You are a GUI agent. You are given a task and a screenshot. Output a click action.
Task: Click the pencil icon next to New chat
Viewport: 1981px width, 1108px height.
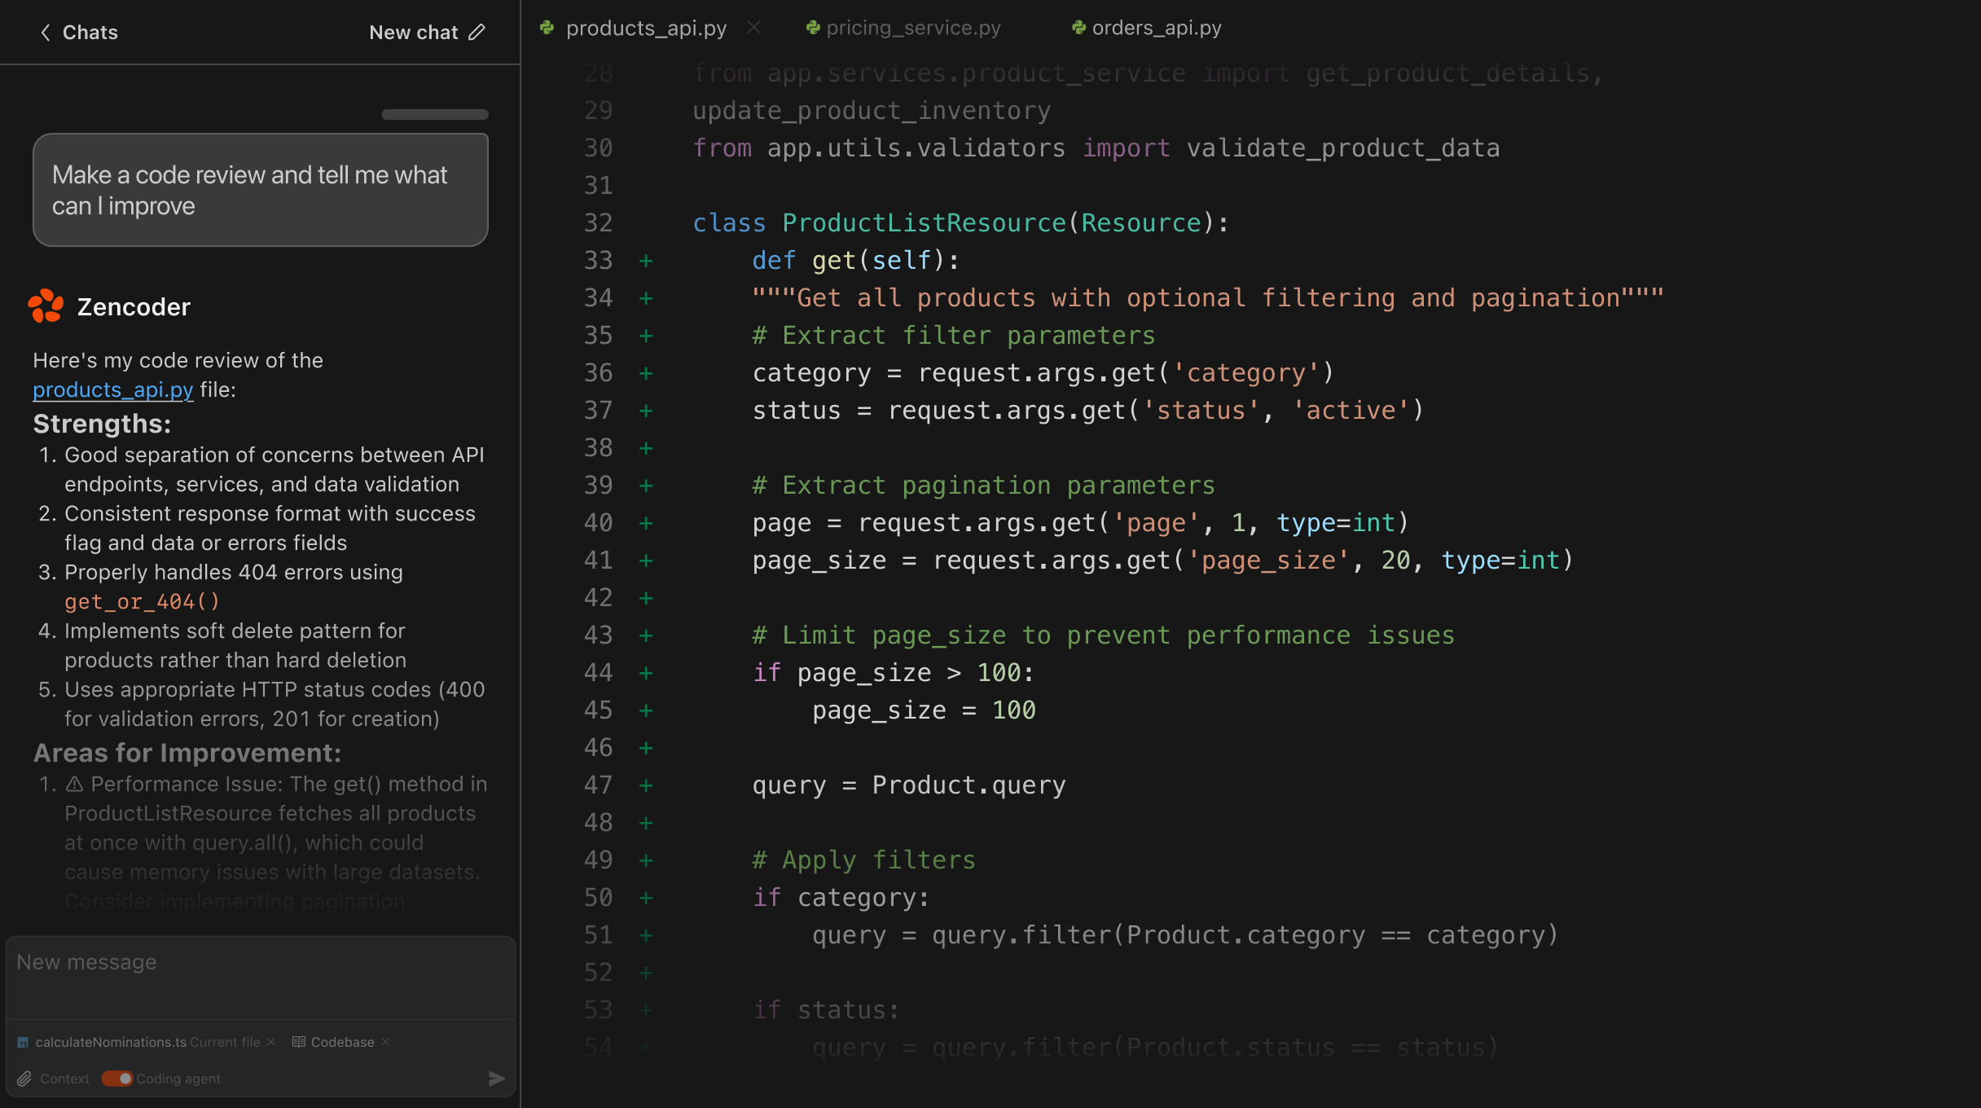point(477,32)
